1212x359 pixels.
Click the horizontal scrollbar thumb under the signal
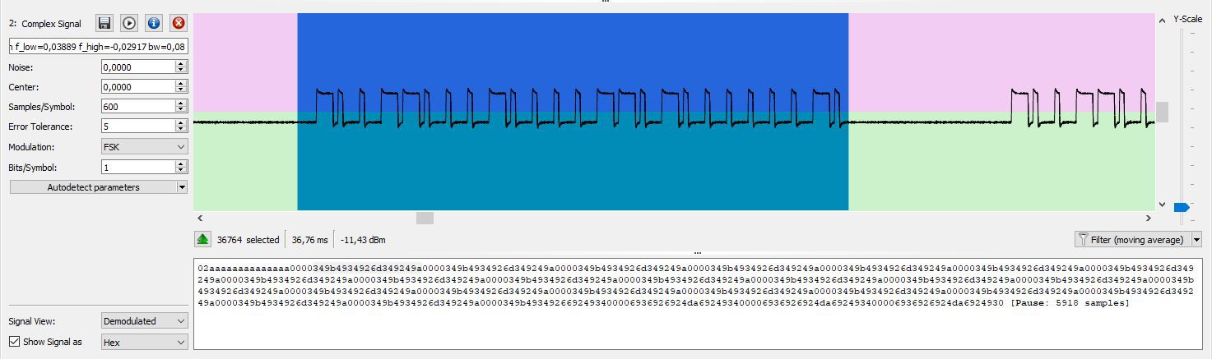click(x=425, y=219)
